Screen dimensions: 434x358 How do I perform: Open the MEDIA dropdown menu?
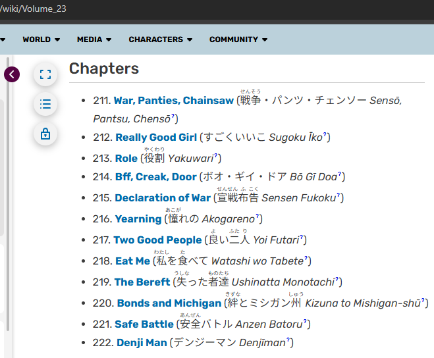[94, 39]
